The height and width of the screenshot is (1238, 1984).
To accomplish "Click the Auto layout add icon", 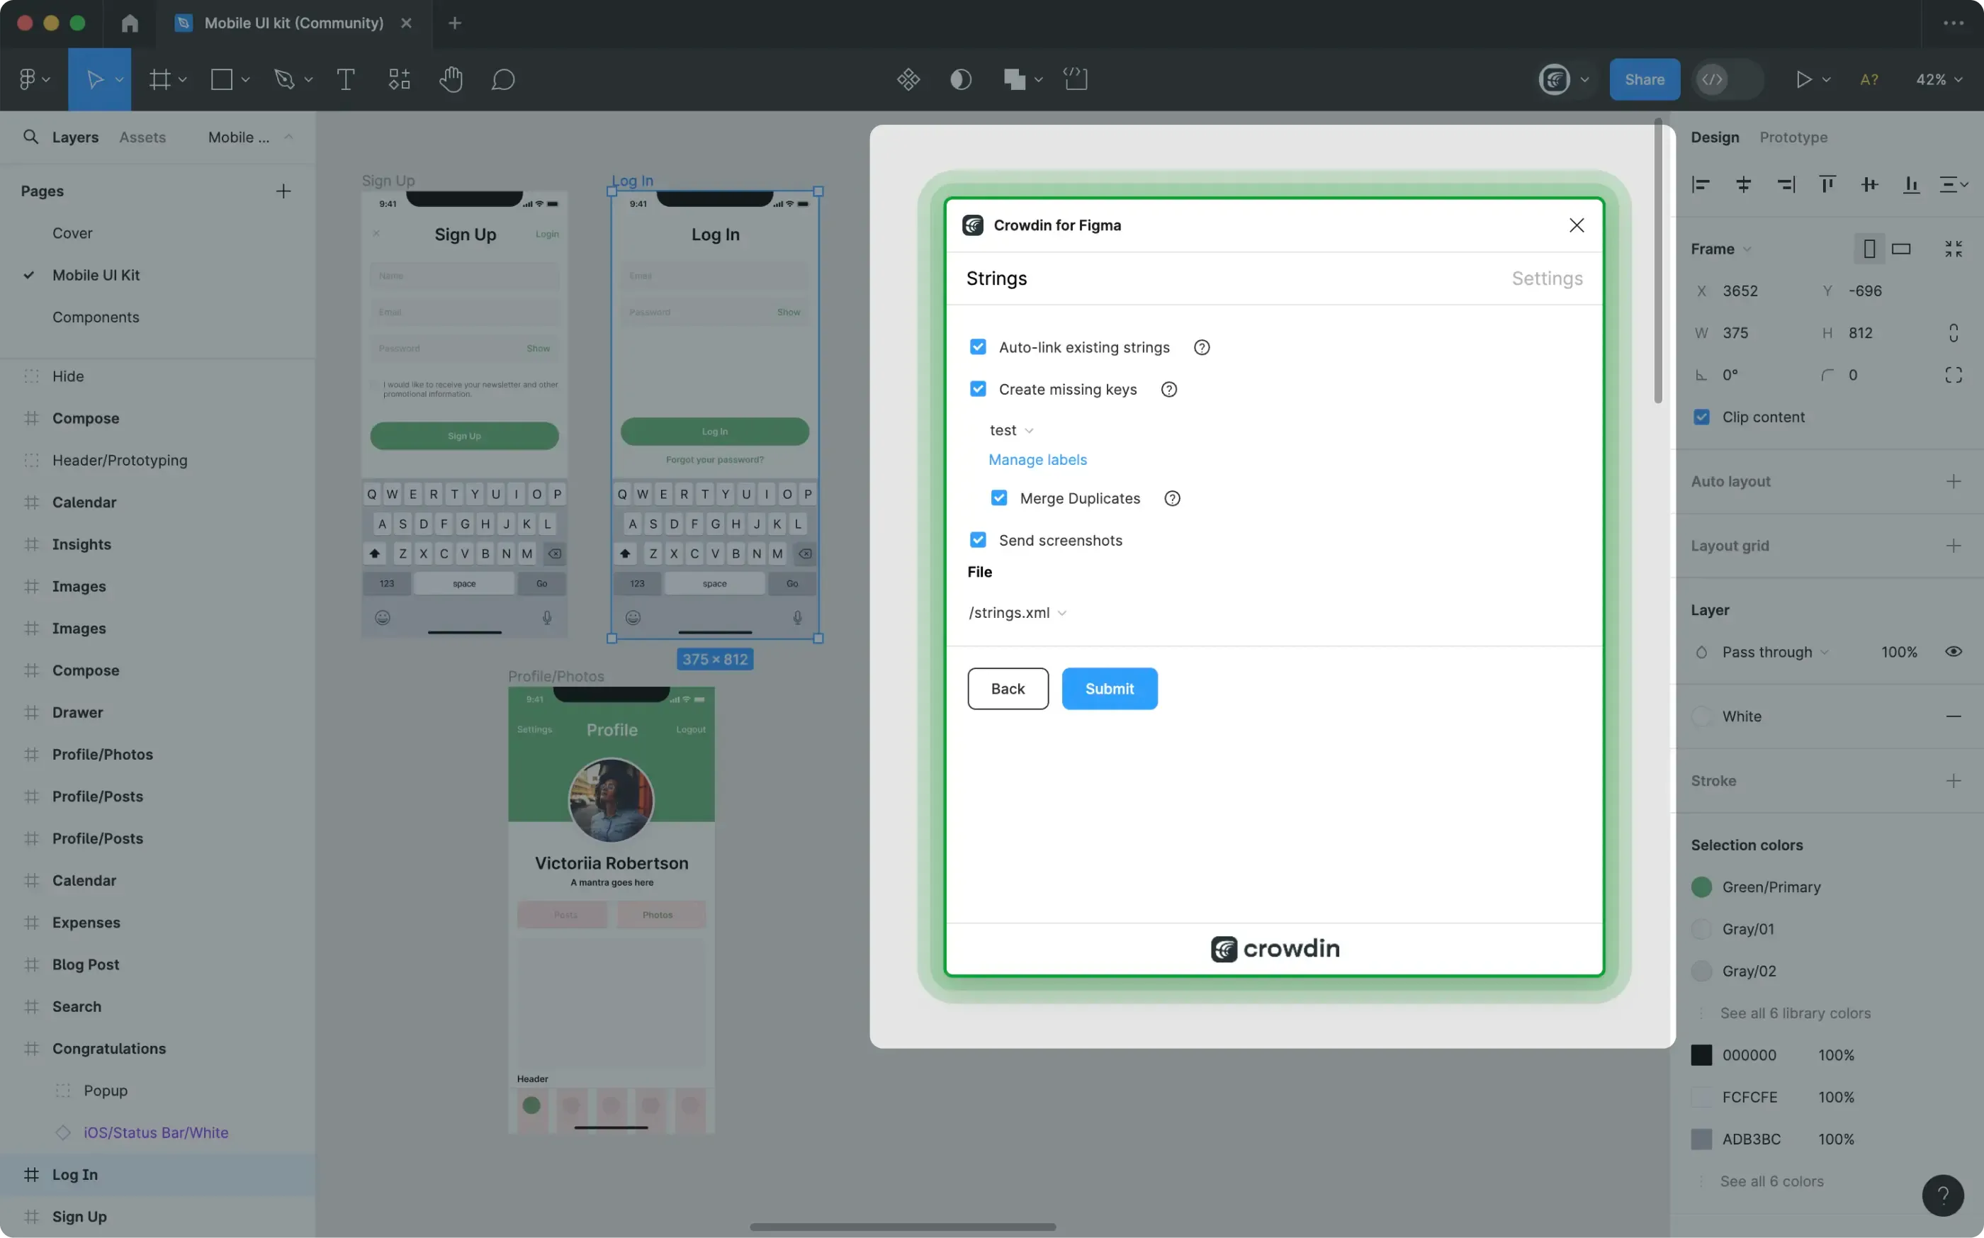I will click(x=1954, y=480).
